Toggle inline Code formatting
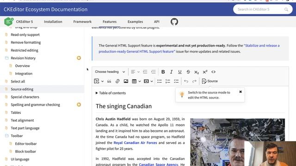296x166 pixels. [x=213, y=72]
